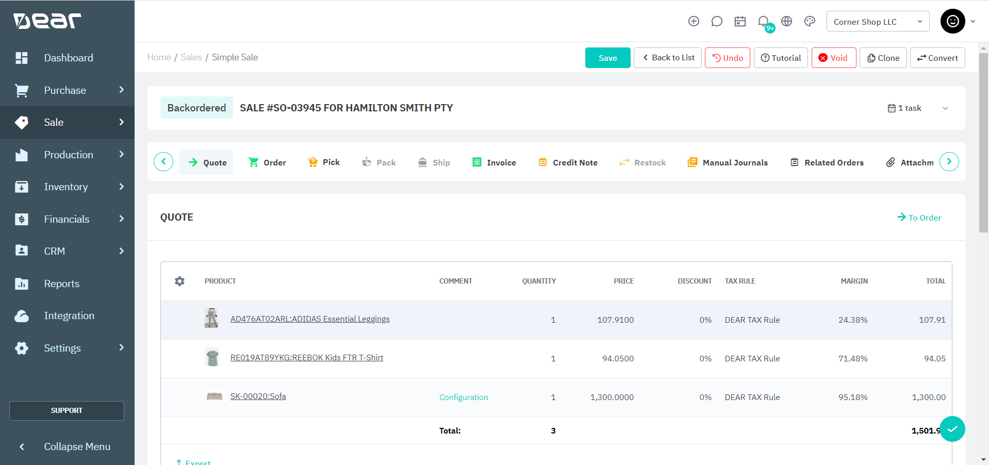Switch to the Order tab

click(267, 162)
